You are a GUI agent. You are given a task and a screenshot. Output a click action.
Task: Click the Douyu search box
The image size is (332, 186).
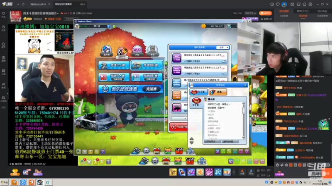40,4
